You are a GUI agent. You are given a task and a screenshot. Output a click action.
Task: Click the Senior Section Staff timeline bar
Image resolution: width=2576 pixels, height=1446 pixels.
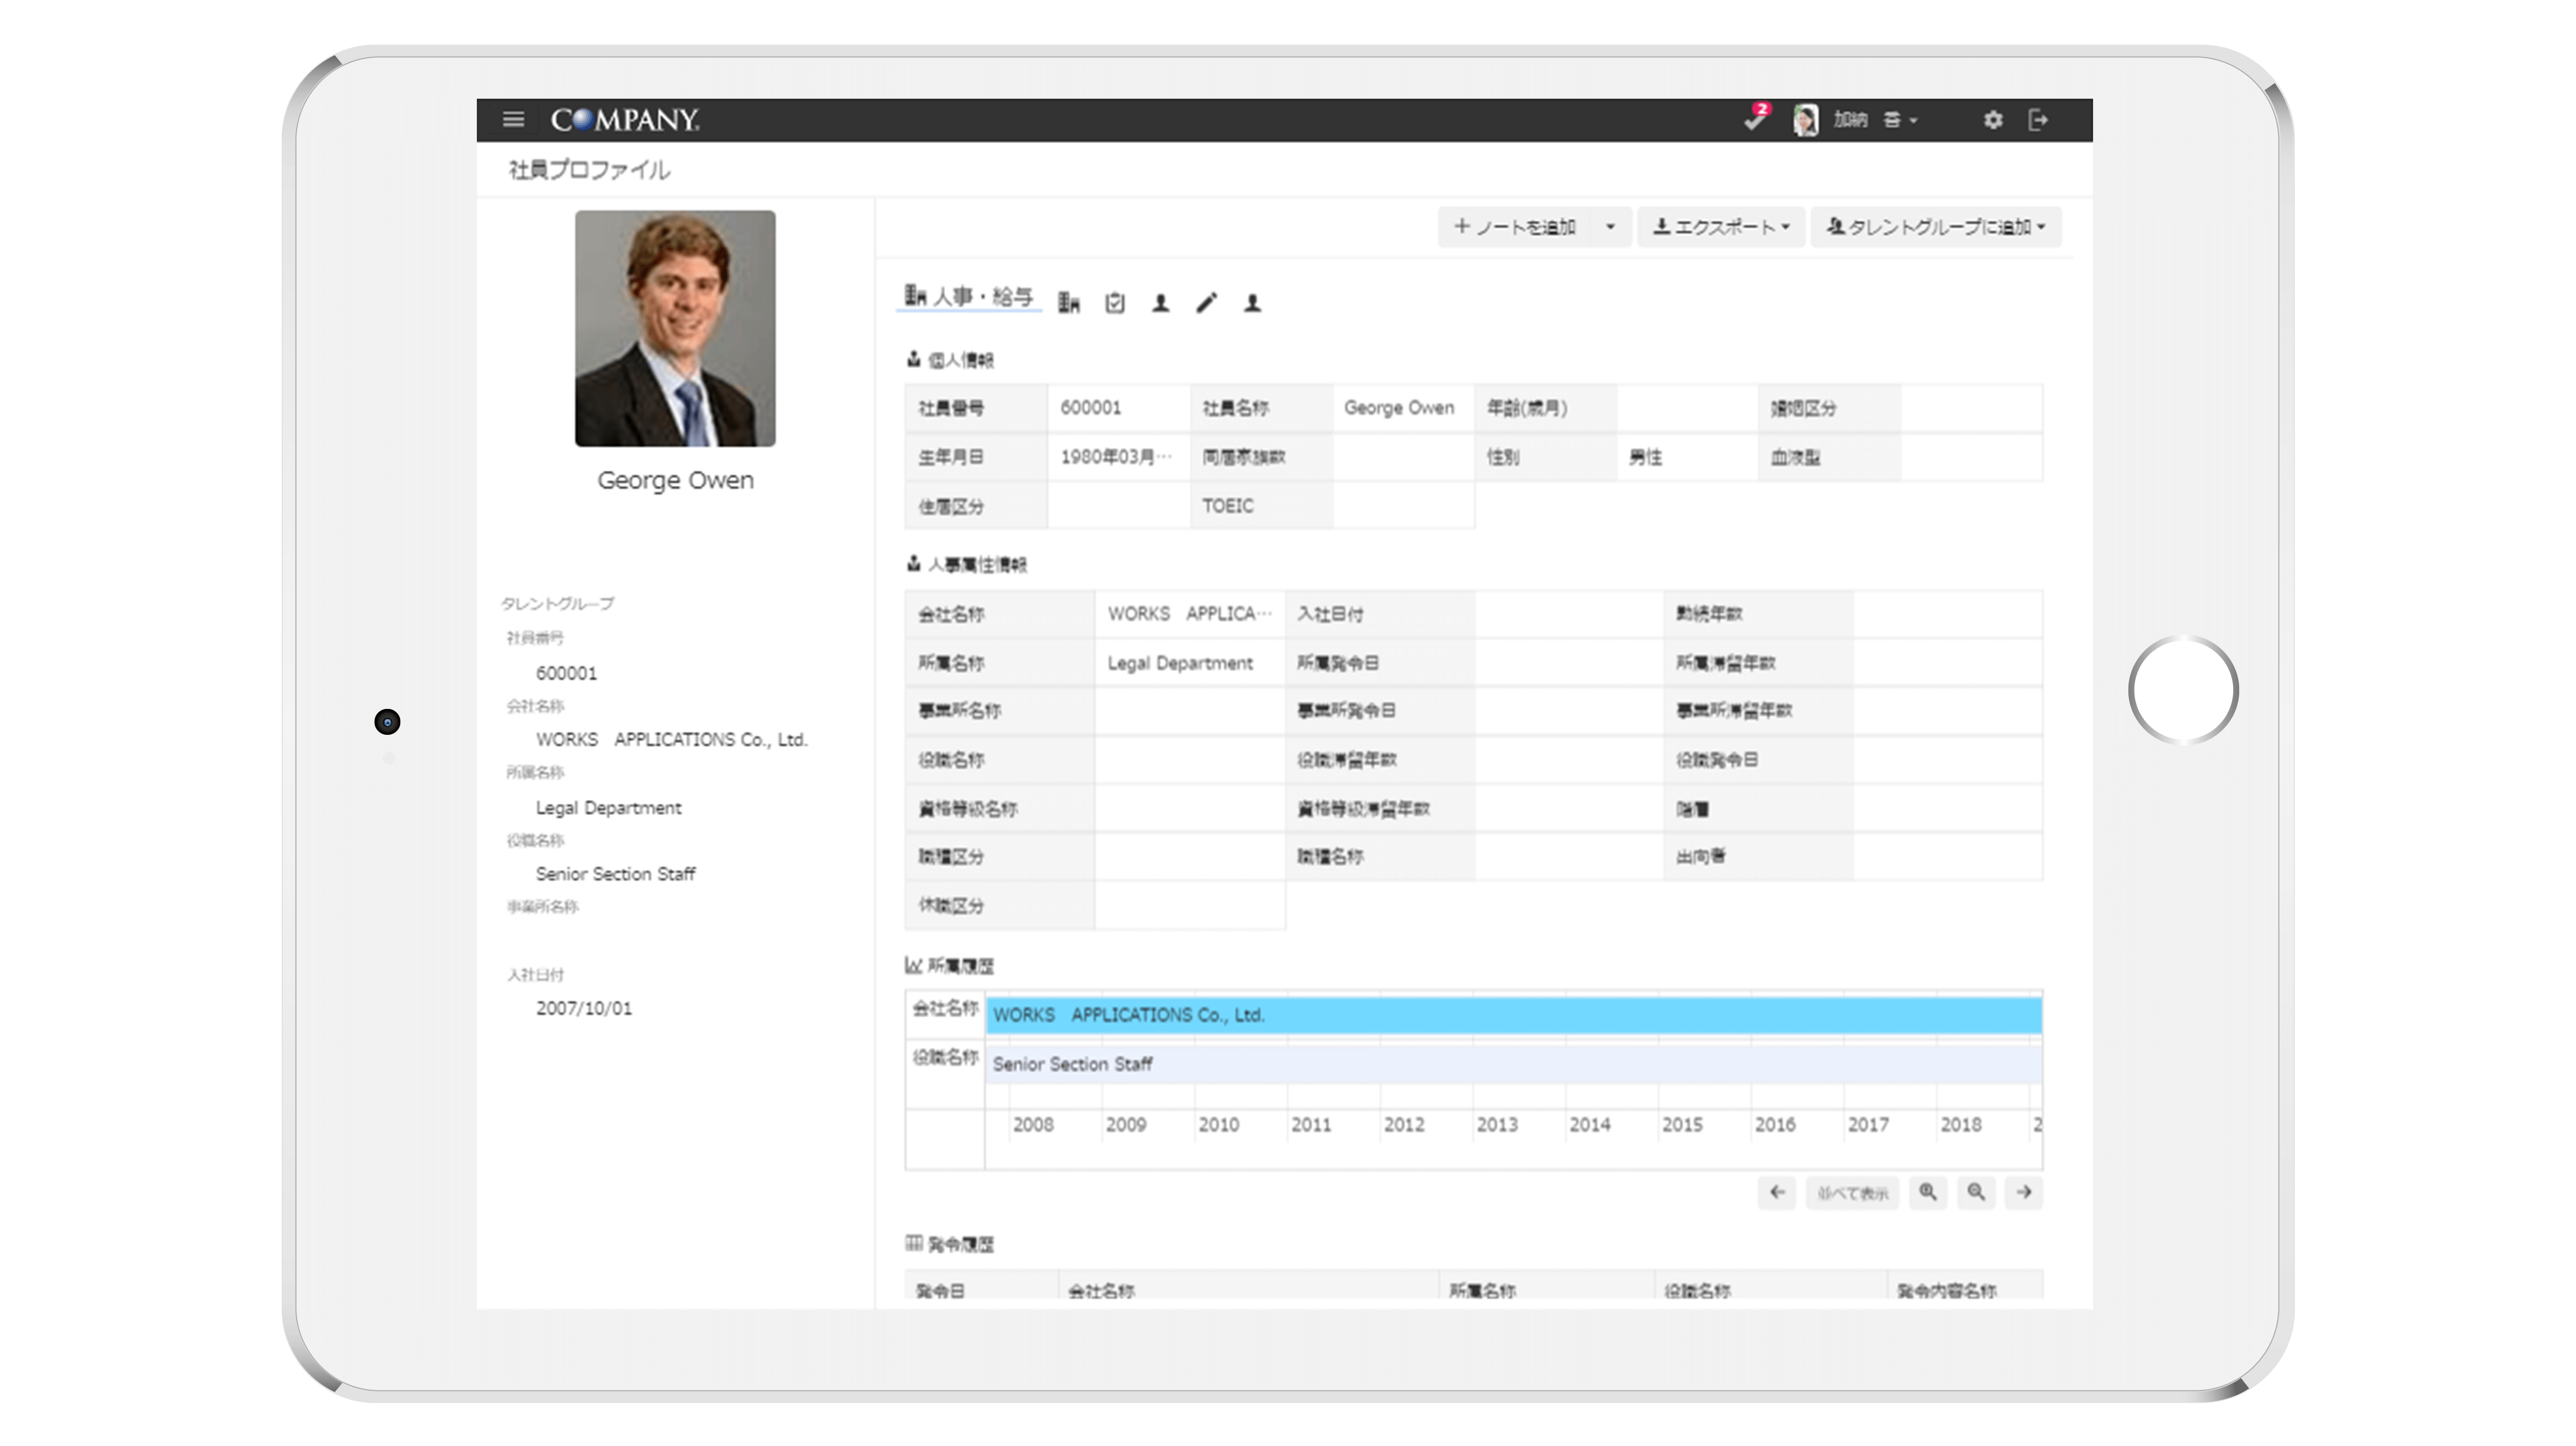[x=1514, y=1064]
